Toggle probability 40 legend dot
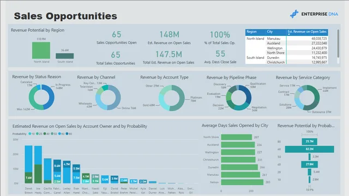The width and height of the screenshot is (349, 196). point(45,134)
